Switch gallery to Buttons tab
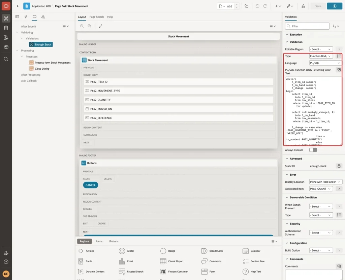Screen dimensions: 345x280 114,241
